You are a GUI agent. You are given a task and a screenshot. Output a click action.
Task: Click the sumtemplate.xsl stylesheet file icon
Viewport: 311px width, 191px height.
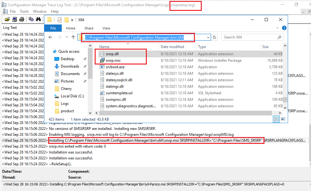click(102, 93)
